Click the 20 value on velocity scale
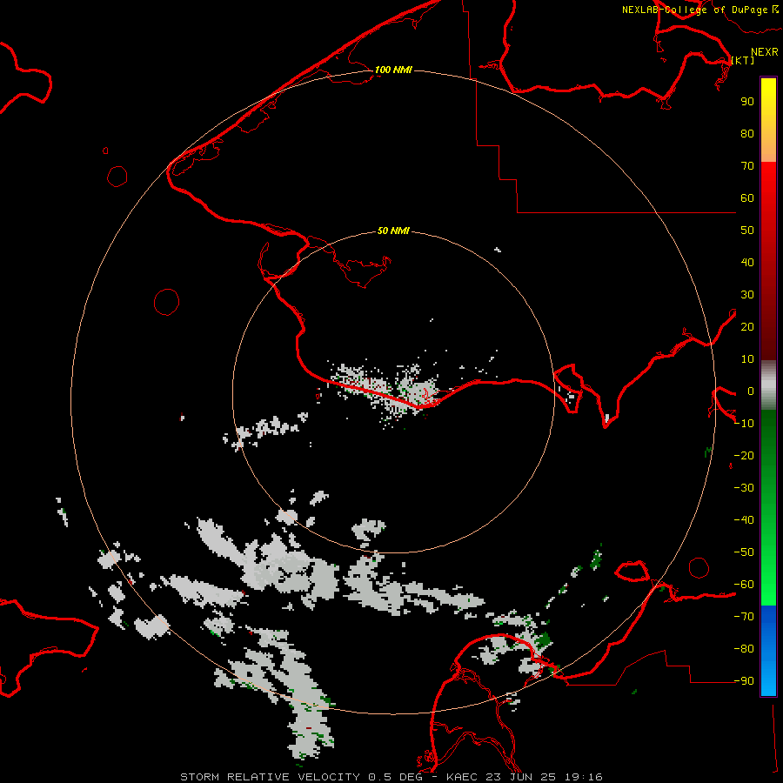Image resolution: width=783 pixels, height=783 pixels. [x=747, y=326]
